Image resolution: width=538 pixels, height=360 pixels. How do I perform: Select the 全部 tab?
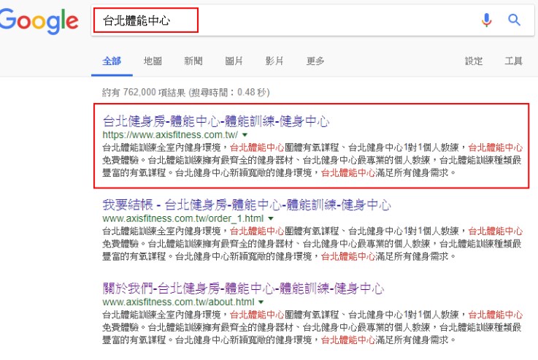(112, 61)
